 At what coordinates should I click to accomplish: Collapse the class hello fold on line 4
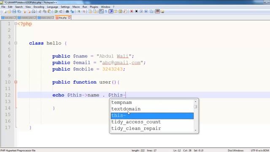[16, 43]
